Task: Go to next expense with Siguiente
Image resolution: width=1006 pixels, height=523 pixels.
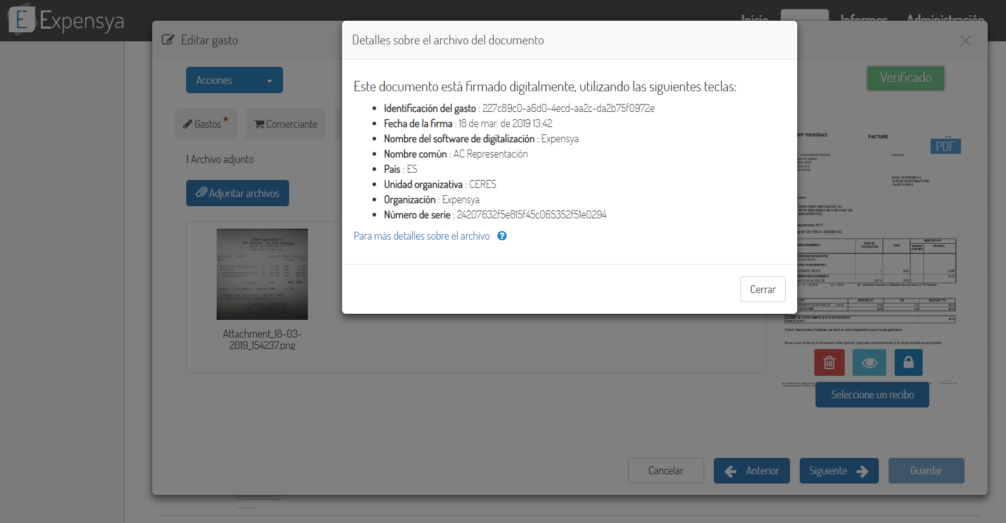Action: click(x=839, y=471)
